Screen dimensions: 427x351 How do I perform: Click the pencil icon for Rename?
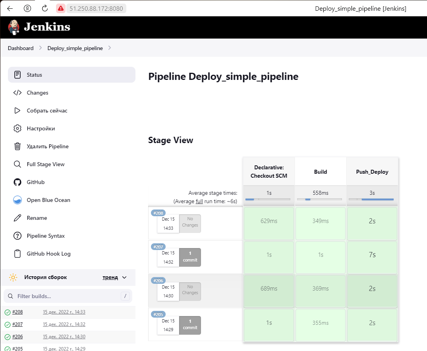tap(17, 218)
